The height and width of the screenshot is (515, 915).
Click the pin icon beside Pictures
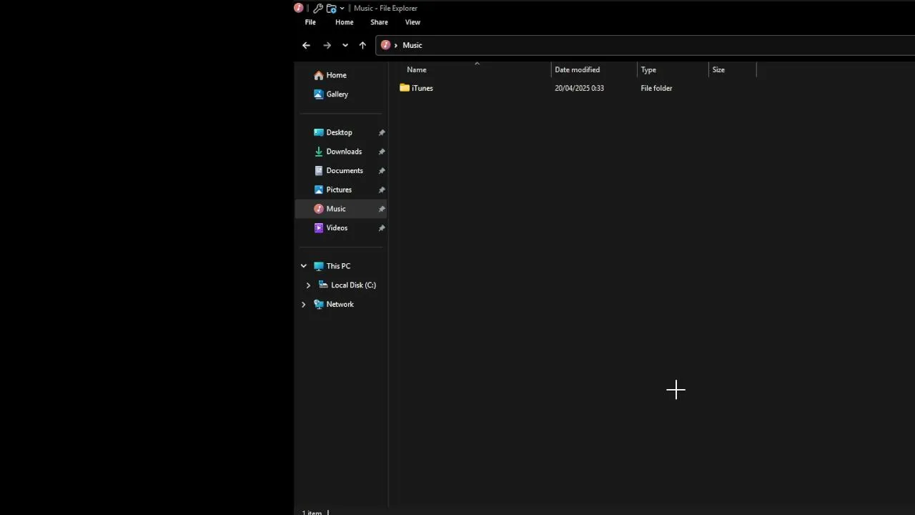point(382,190)
